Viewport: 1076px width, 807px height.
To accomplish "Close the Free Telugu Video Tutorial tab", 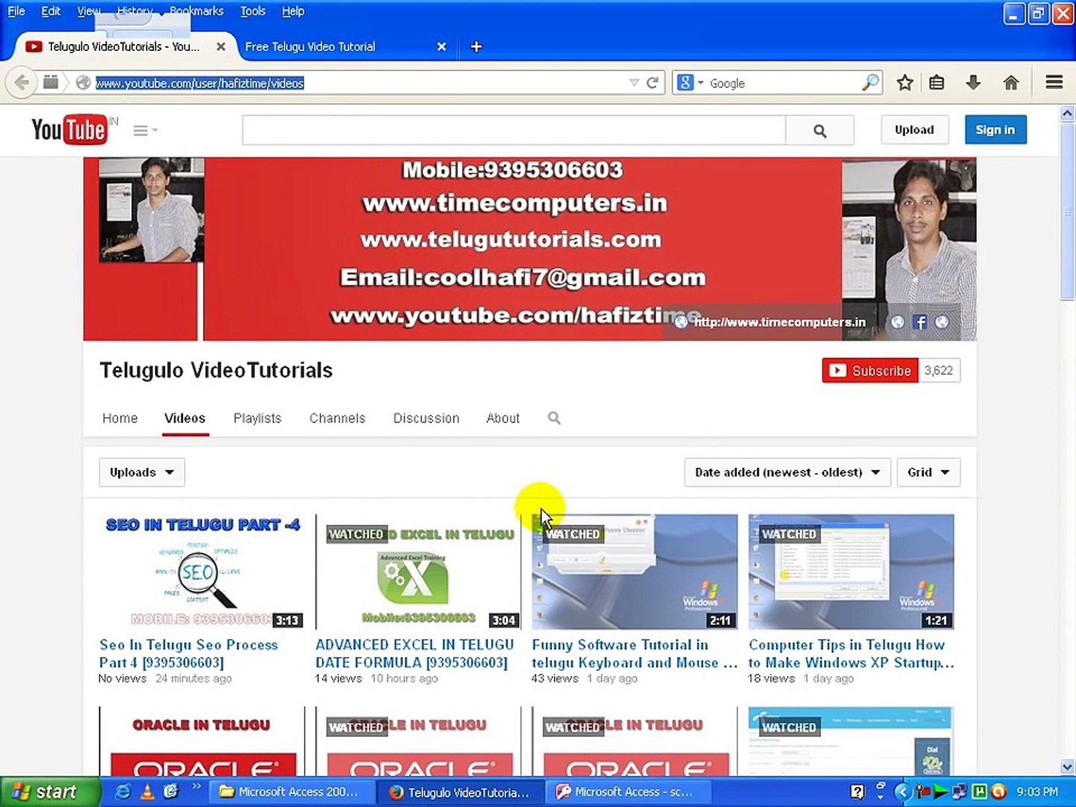I will coord(442,46).
